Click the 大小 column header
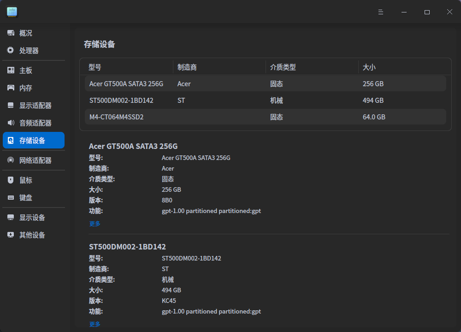This screenshot has height=332, width=461. click(369, 67)
